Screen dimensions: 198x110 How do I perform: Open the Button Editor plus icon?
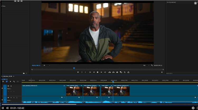pyautogui.click(x=162, y=72)
